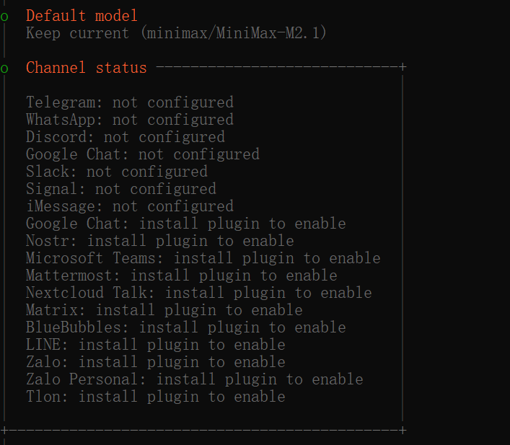Viewport: 510px width, 445px height.
Task: Click the Channel status heading
Action: (x=87, y=68)
